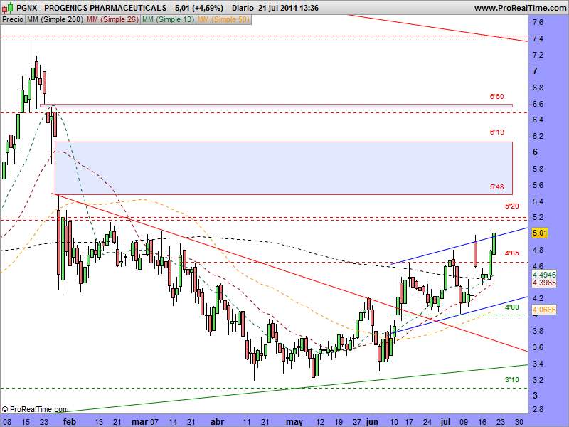Screen dimensions: 569x427
Task: Click the 6,4 price axis label
Action: (538, 120)
